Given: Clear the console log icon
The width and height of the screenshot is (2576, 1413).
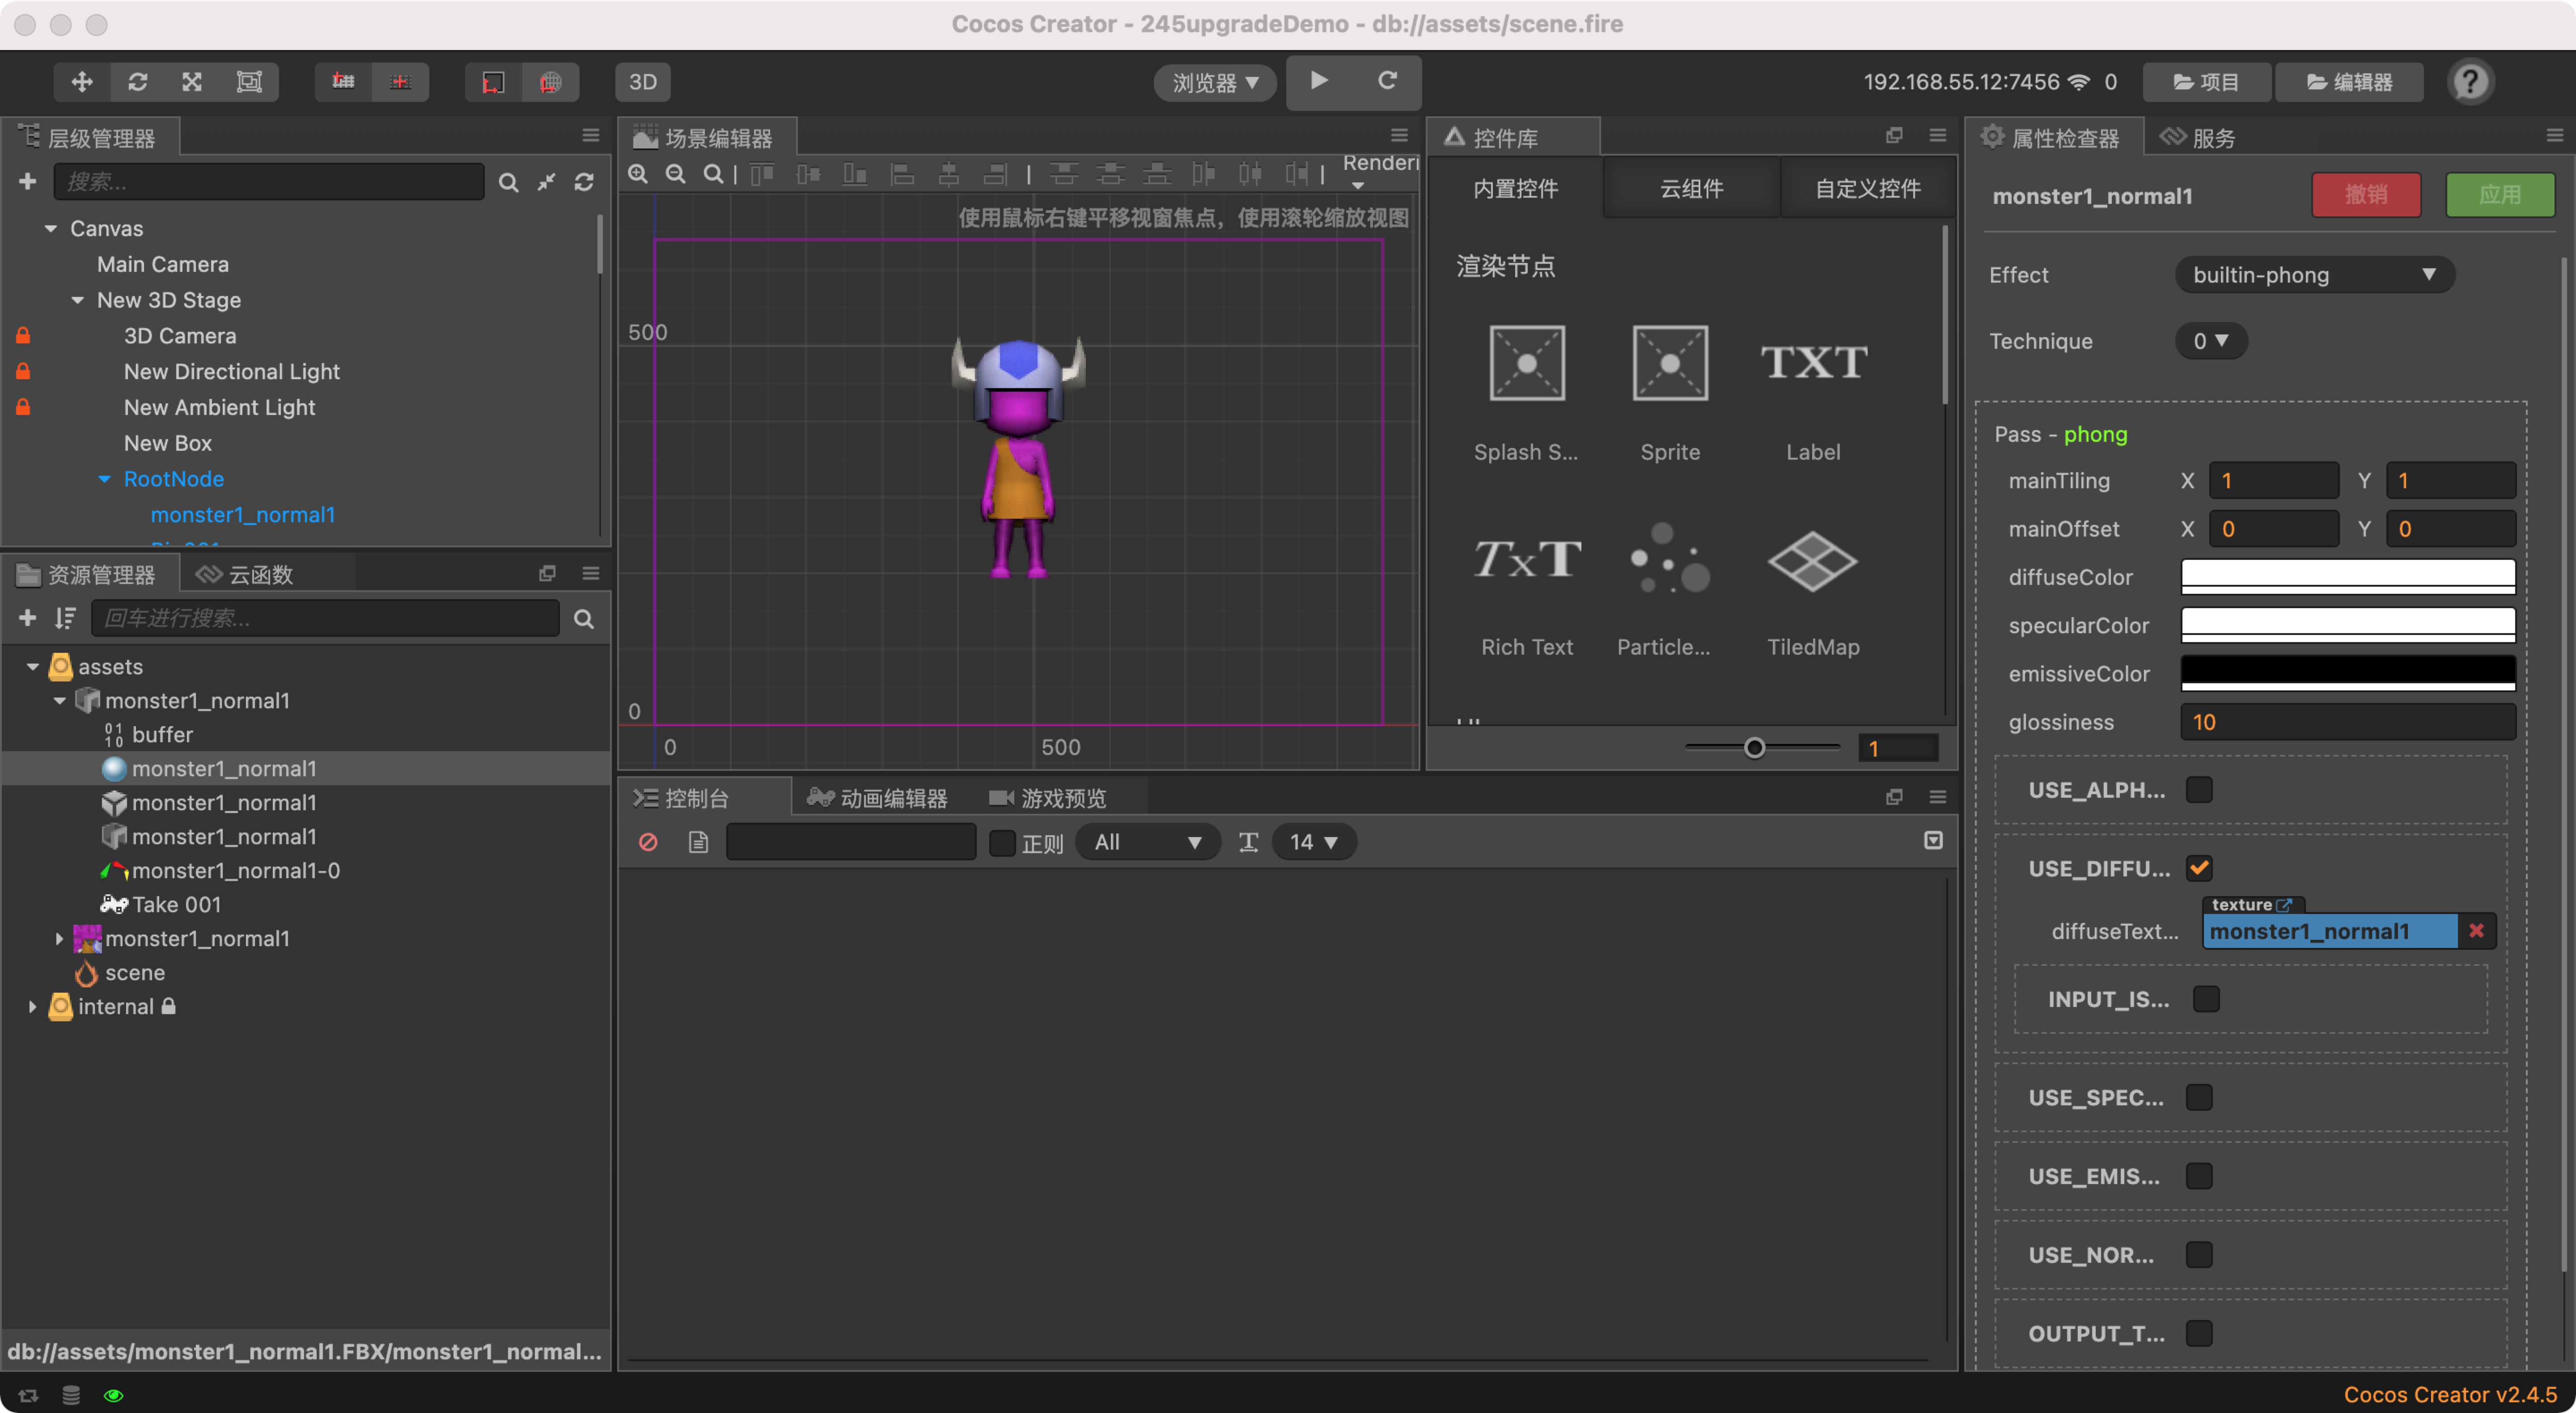Looking at the screenshot, I should tap(648, 842).
